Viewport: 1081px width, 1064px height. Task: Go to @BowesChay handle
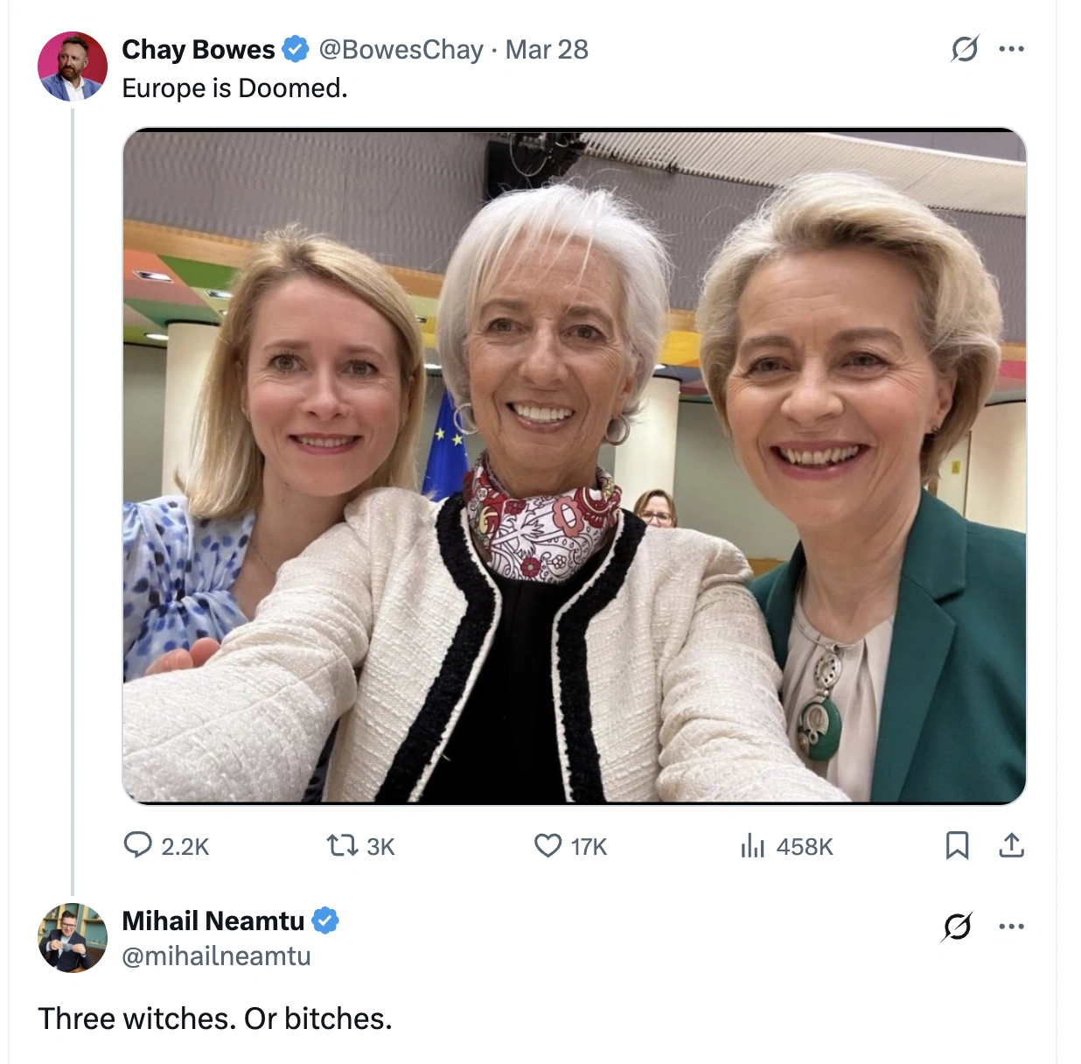[x=401, y=50]
